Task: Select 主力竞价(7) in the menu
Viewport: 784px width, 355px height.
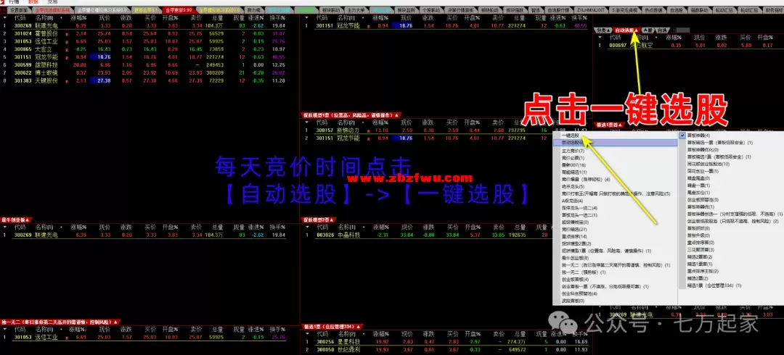Action: 573,150
